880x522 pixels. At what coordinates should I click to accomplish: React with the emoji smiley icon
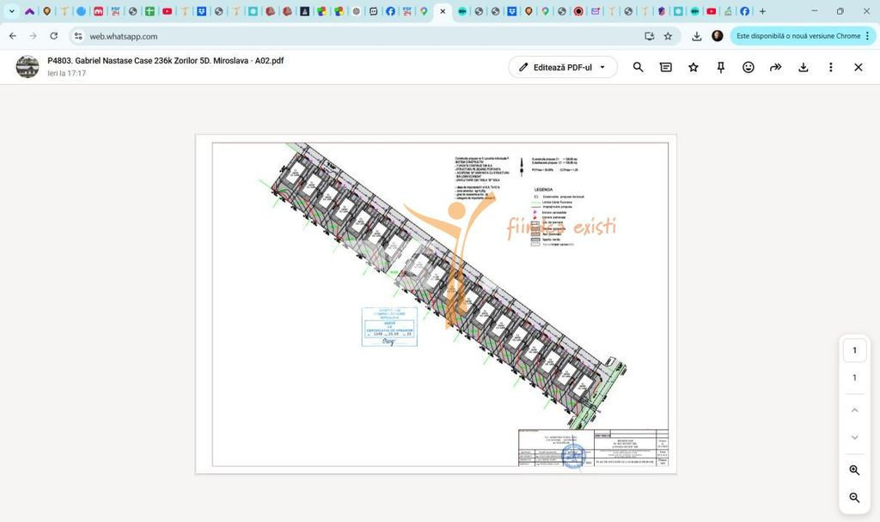tap(749, 67)
